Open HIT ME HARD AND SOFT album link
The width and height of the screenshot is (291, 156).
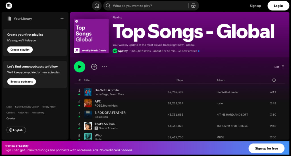[x=232, y=115]
